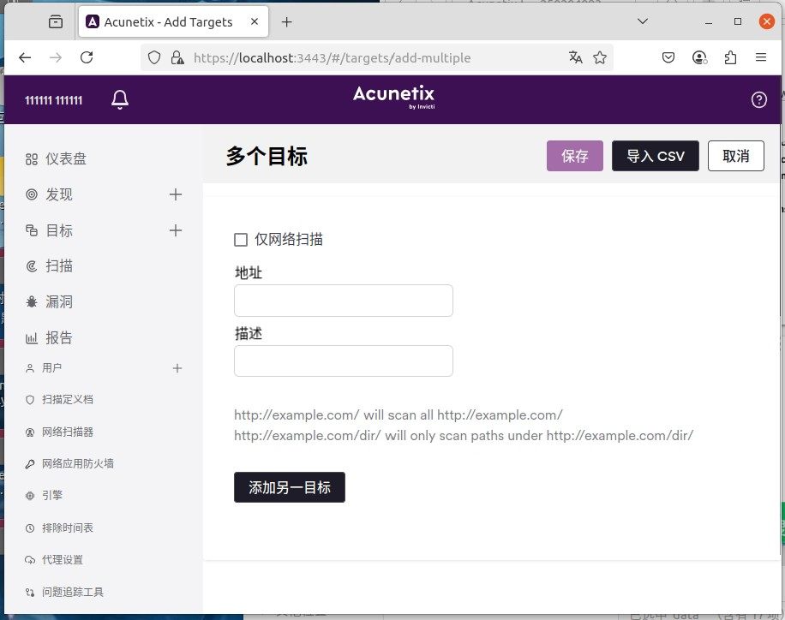Focus the 地址 input field
Viewport: 785px width, 620px height.
(343, 301)
